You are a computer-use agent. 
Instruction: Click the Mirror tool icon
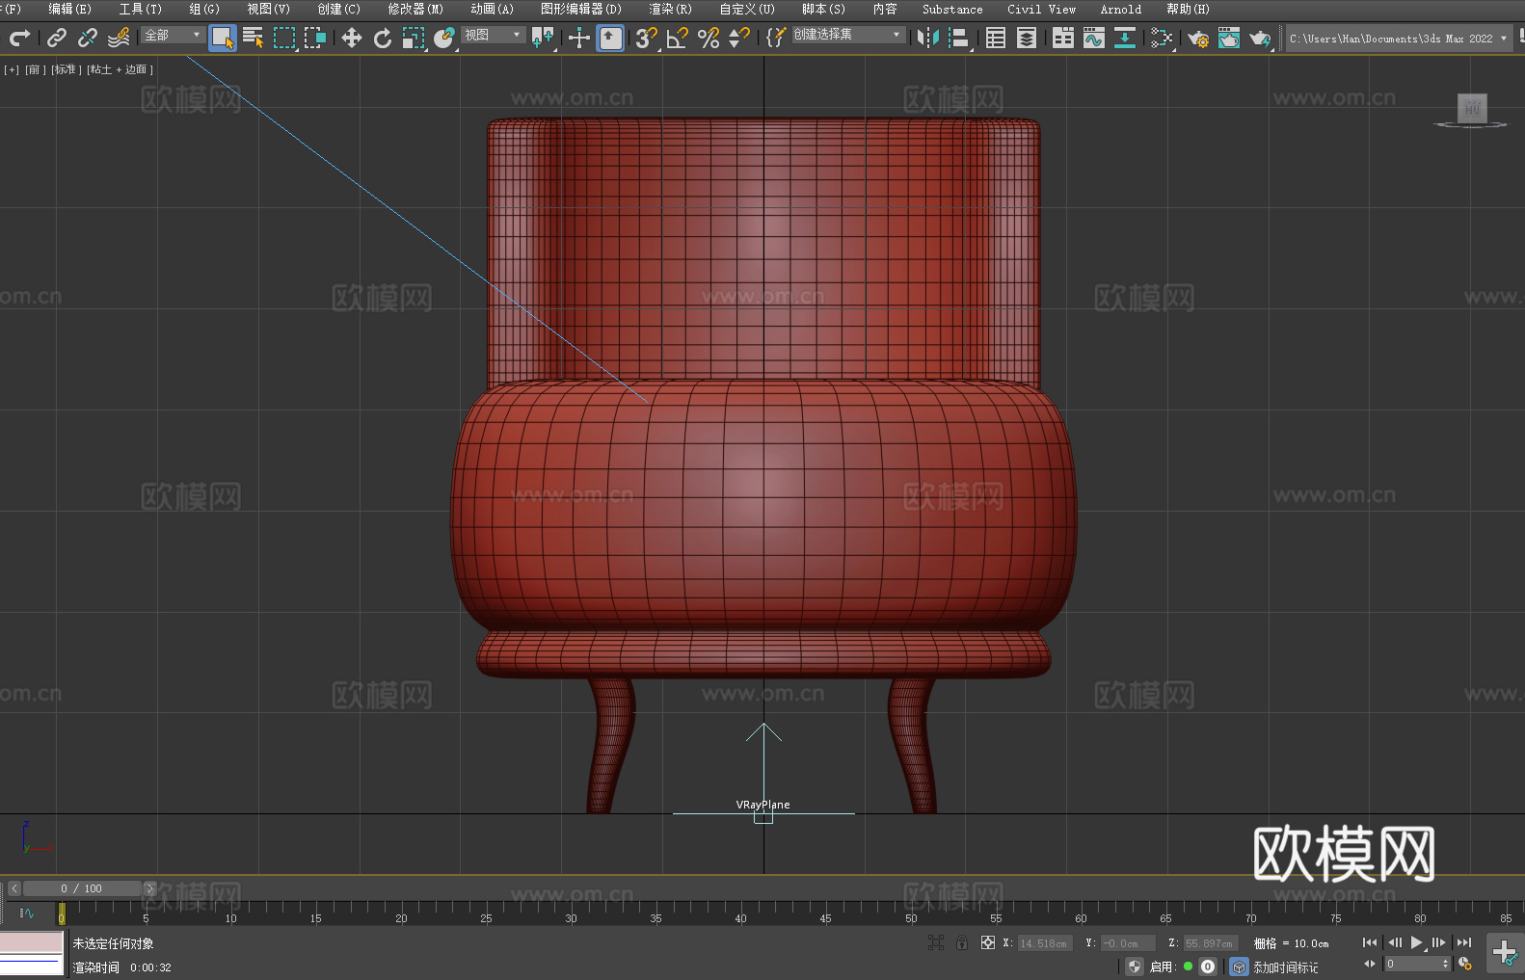coord(928,38)
